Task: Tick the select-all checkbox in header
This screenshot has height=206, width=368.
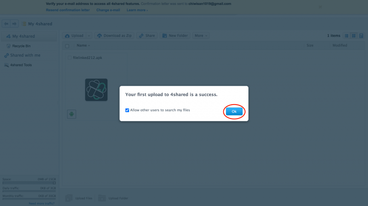Action: point(67,46)
